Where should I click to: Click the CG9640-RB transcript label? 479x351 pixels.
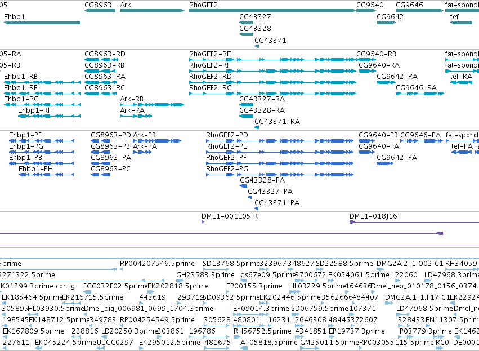(x=376, y=54)
